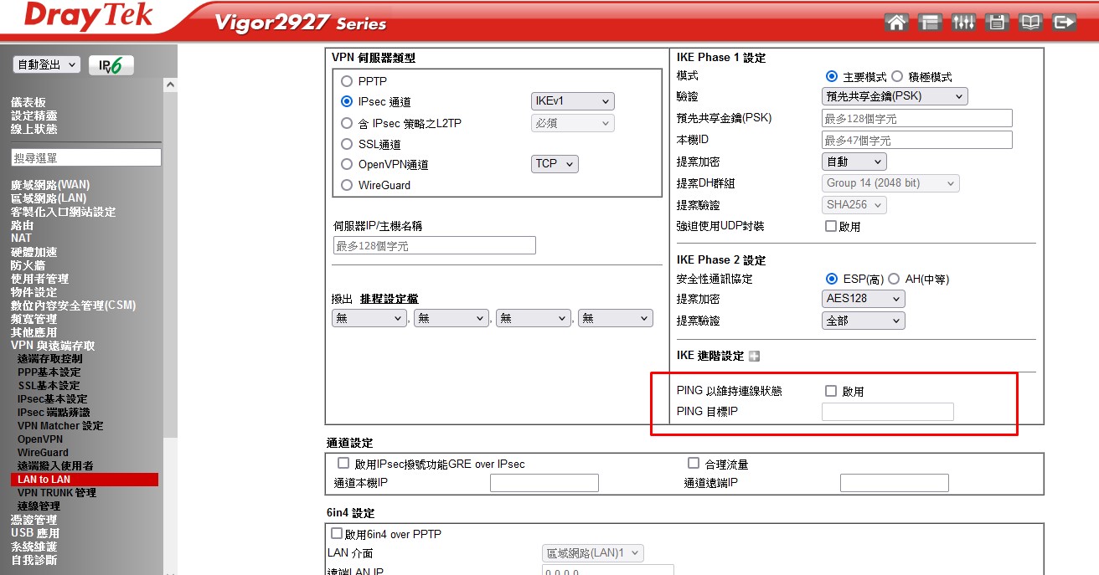
Task: Click the logout arrow icon
Action: click(1064, 23)
